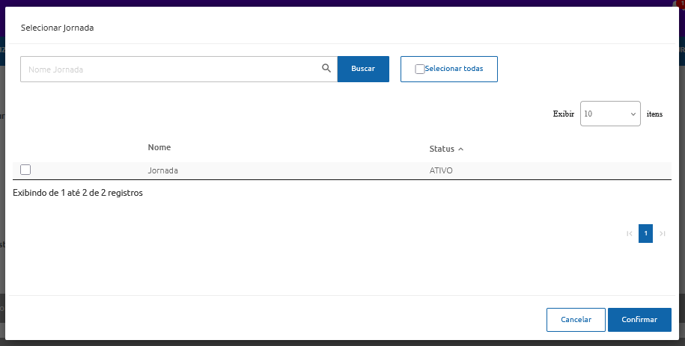Confirm selection with Confirmar button
The image size is (685, 346).
pyautogui.click(x=639, y=319)
